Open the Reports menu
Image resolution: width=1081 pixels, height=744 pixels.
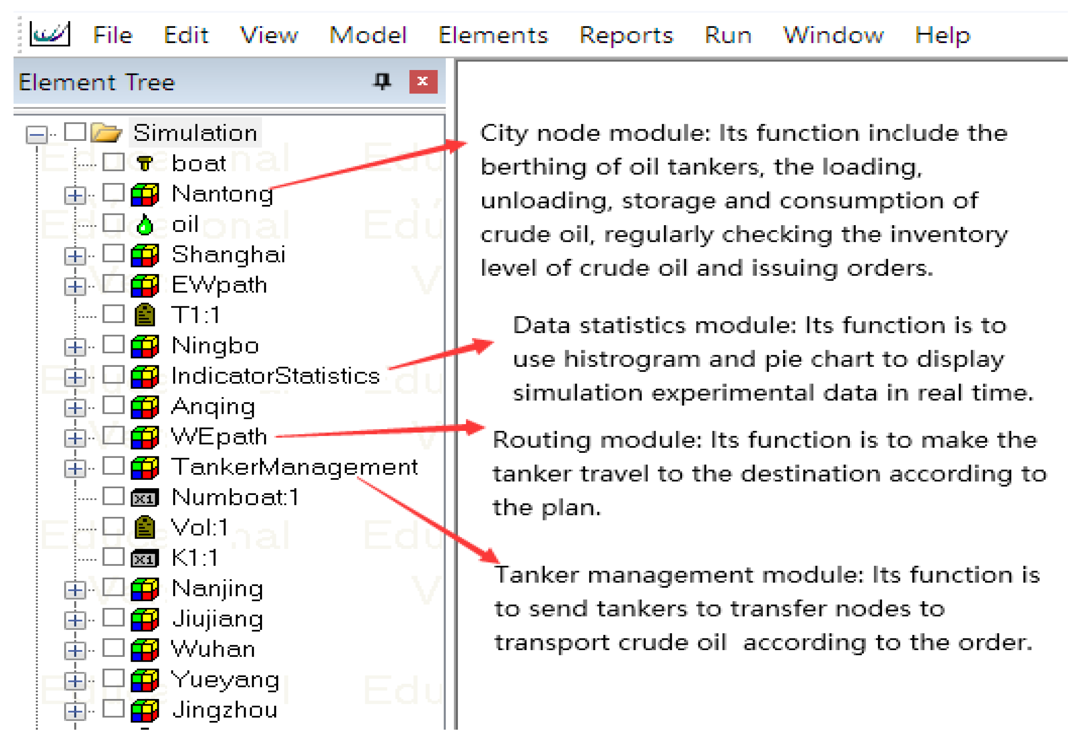pyautogui.click(x=626, y=35)
